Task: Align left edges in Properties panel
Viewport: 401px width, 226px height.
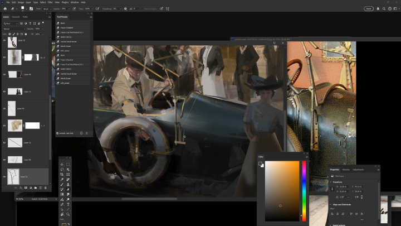Action: coord(332,214)
